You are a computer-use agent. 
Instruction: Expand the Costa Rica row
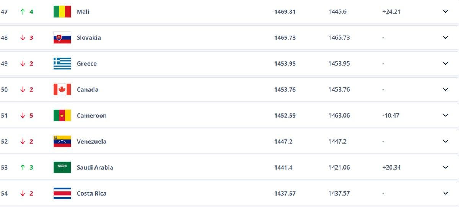point(445,193)
